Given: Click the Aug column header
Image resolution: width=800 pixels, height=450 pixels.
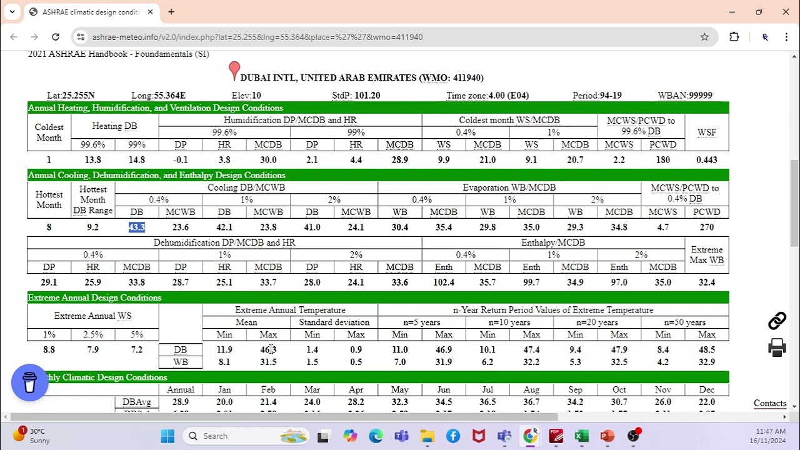Looking at the screenshot, I should pyautogui.click(x=531, y=389).
